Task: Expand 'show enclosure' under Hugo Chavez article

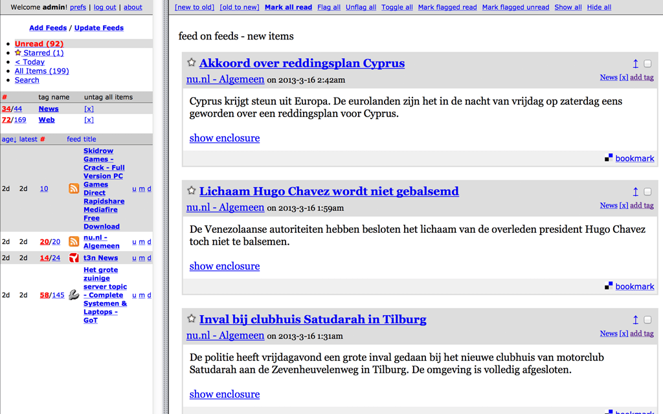Action: (224, 266)
